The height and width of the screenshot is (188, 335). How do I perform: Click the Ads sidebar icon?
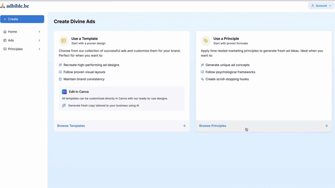[5, 40]
